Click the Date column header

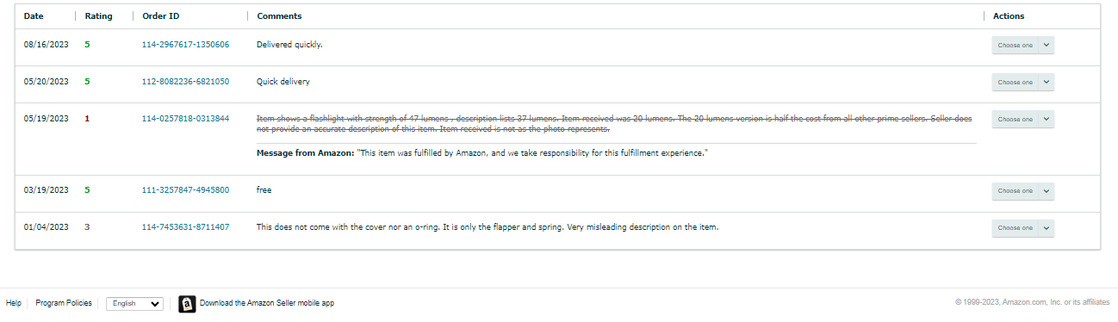click(34, 16)
